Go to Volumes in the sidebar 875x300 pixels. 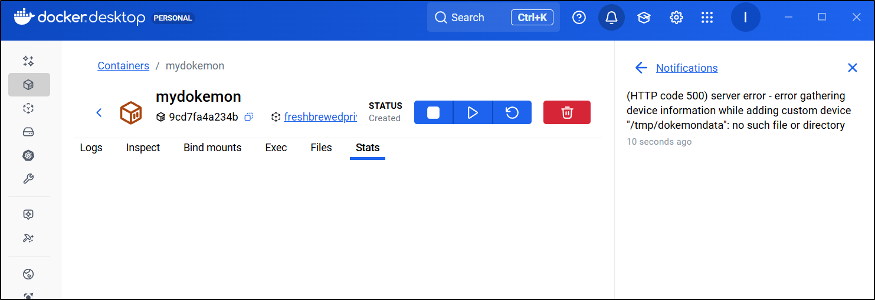point(28,132)
